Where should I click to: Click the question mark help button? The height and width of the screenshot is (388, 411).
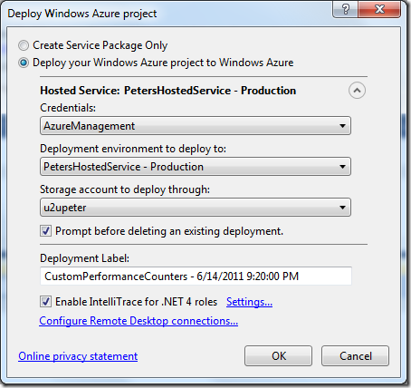tap(345, 9)
